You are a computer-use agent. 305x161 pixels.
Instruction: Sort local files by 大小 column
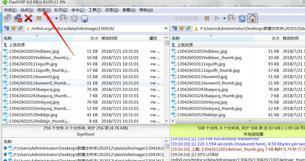coord(275,38)
